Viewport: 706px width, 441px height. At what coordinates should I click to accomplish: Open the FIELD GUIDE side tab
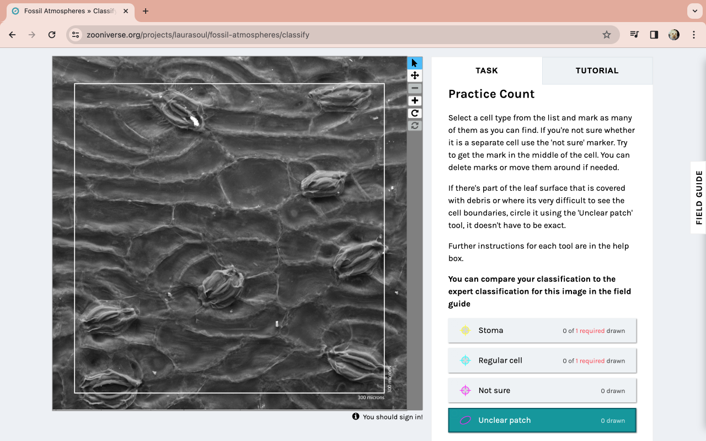pyautogui.click(x=699, y=197)
